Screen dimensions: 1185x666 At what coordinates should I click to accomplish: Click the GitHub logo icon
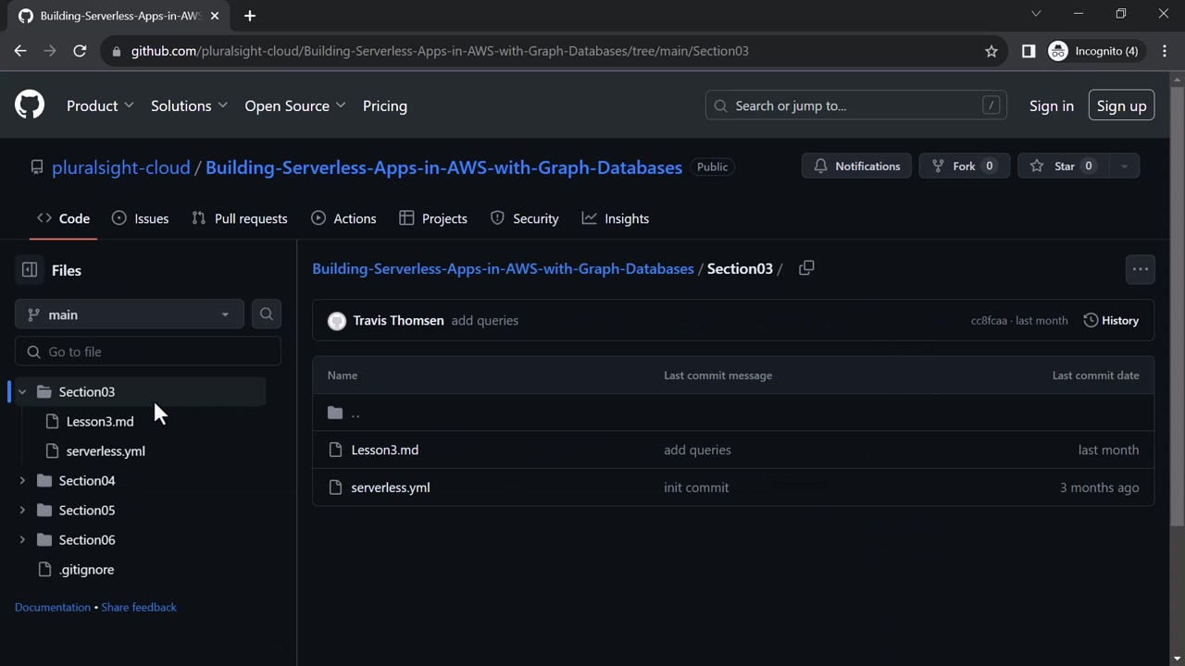(x=30, y=105)
